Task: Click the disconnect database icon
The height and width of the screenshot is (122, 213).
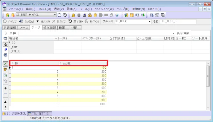Action: pyautogui.click(x=13, y=15)
